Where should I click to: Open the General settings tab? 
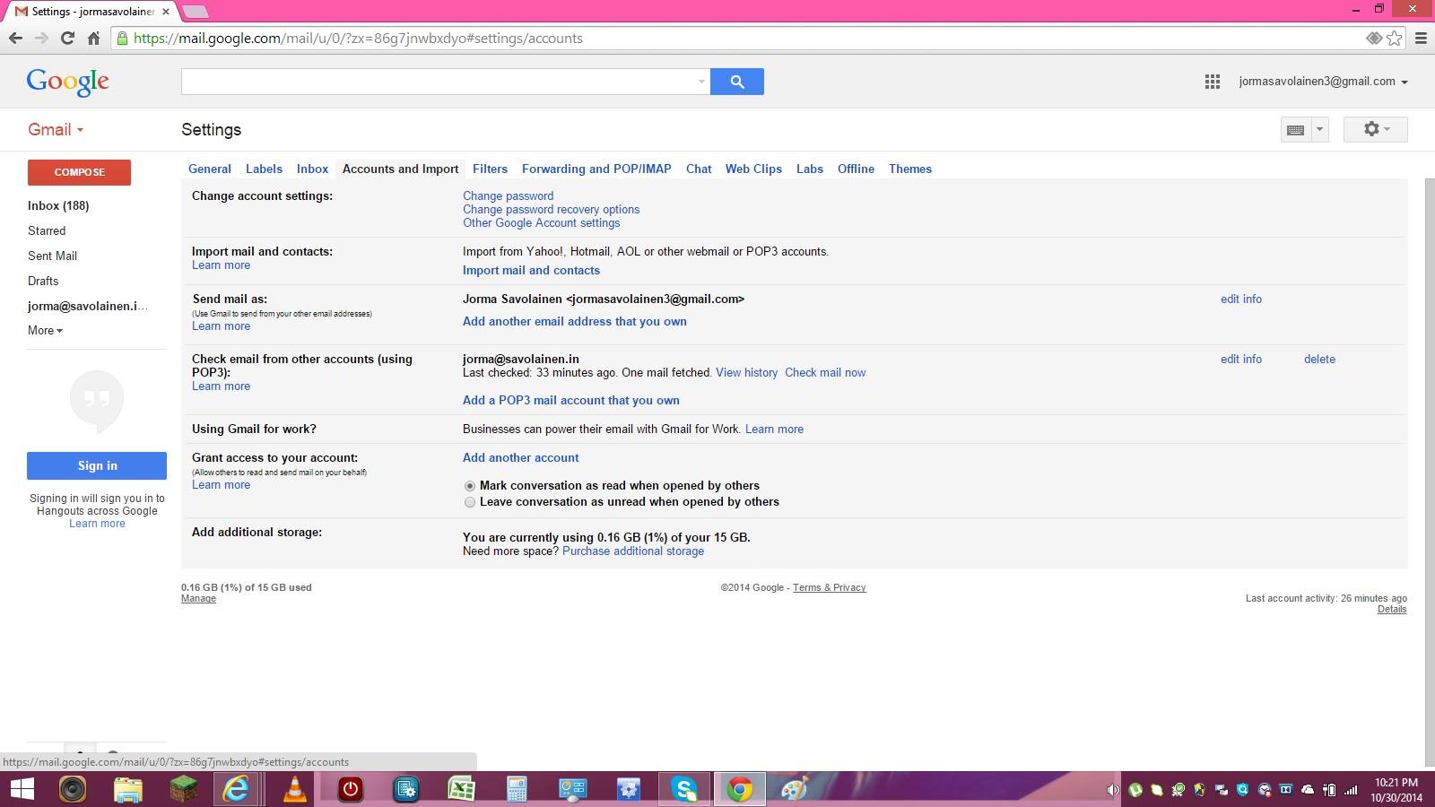(210, 169)
